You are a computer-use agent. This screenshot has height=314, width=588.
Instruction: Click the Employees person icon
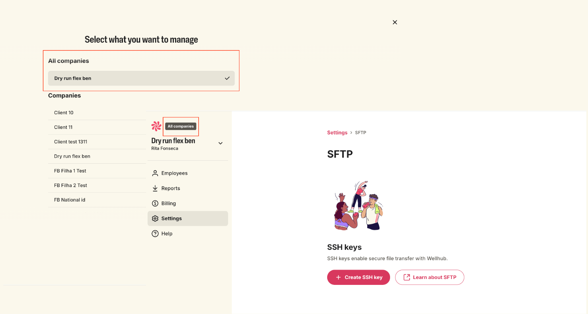pyautogui.click(x=155, y=173)
